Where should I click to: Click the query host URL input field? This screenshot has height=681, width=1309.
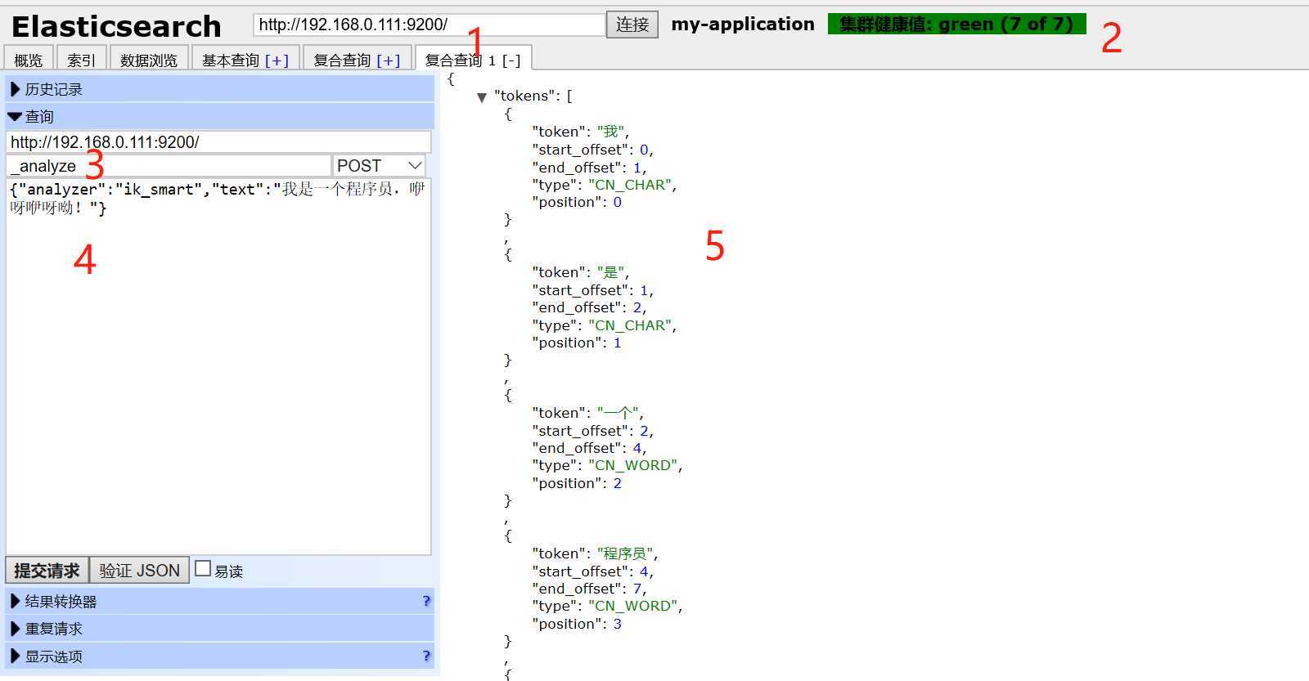click(218, 141)
